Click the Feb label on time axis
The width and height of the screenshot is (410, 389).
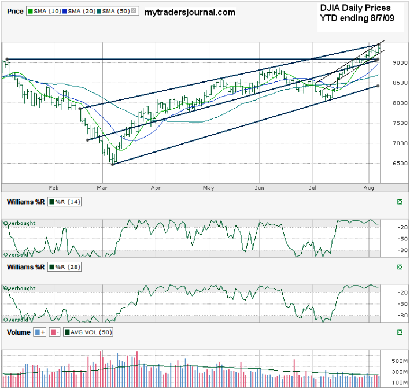coord(54,188)
